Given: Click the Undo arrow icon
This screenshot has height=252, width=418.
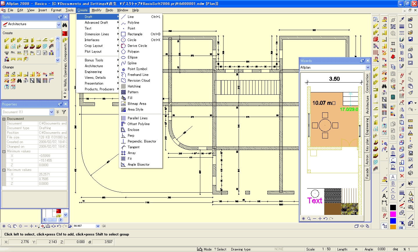Looking at the screenshot, I should click(410, 103).
